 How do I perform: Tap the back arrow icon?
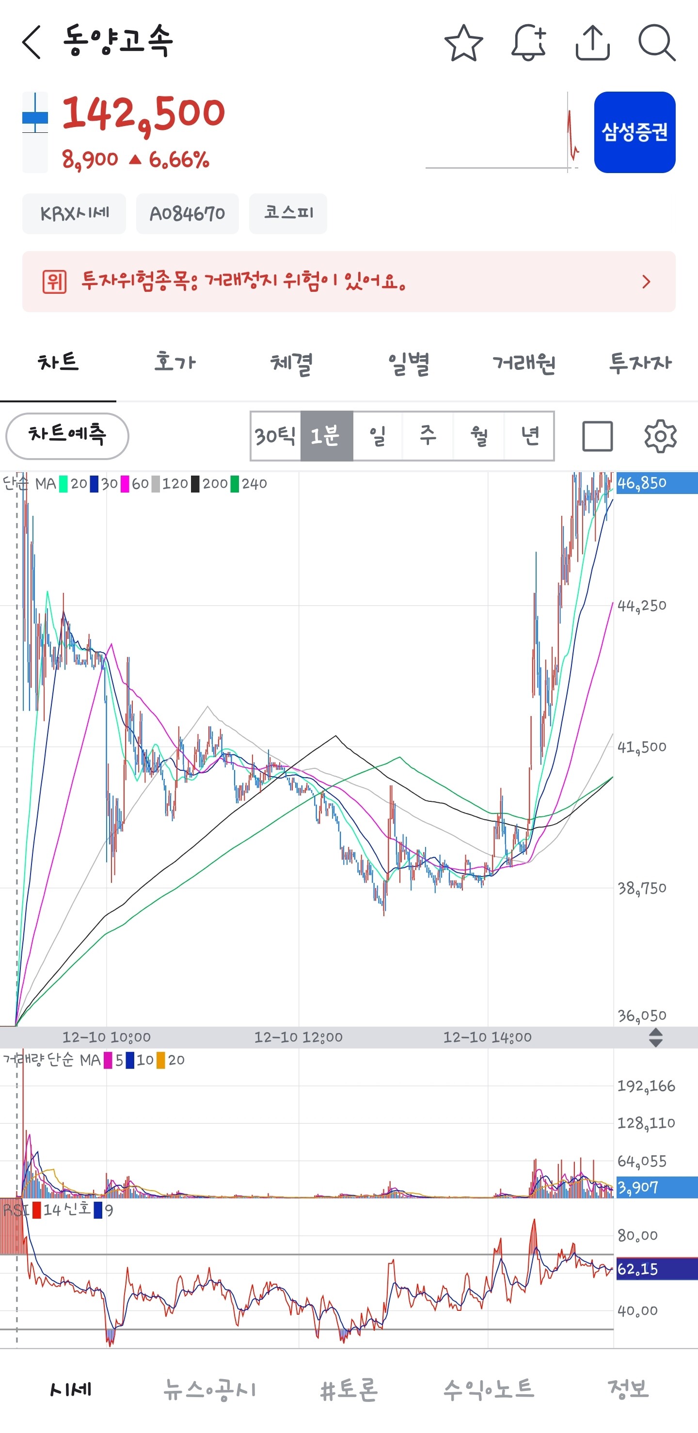tap(32, 42)
